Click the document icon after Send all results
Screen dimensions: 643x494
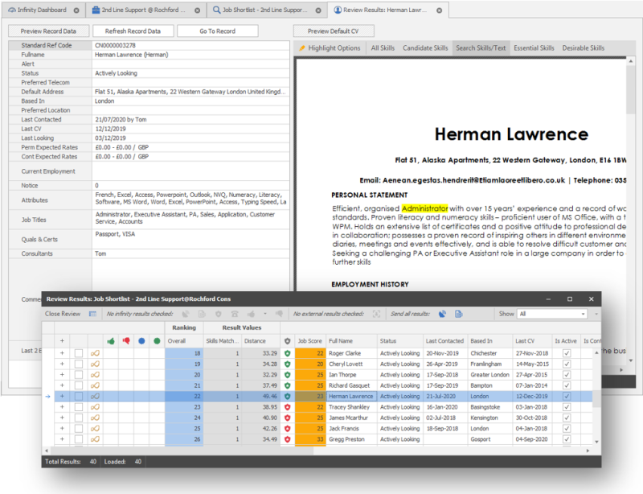point(457,314)
